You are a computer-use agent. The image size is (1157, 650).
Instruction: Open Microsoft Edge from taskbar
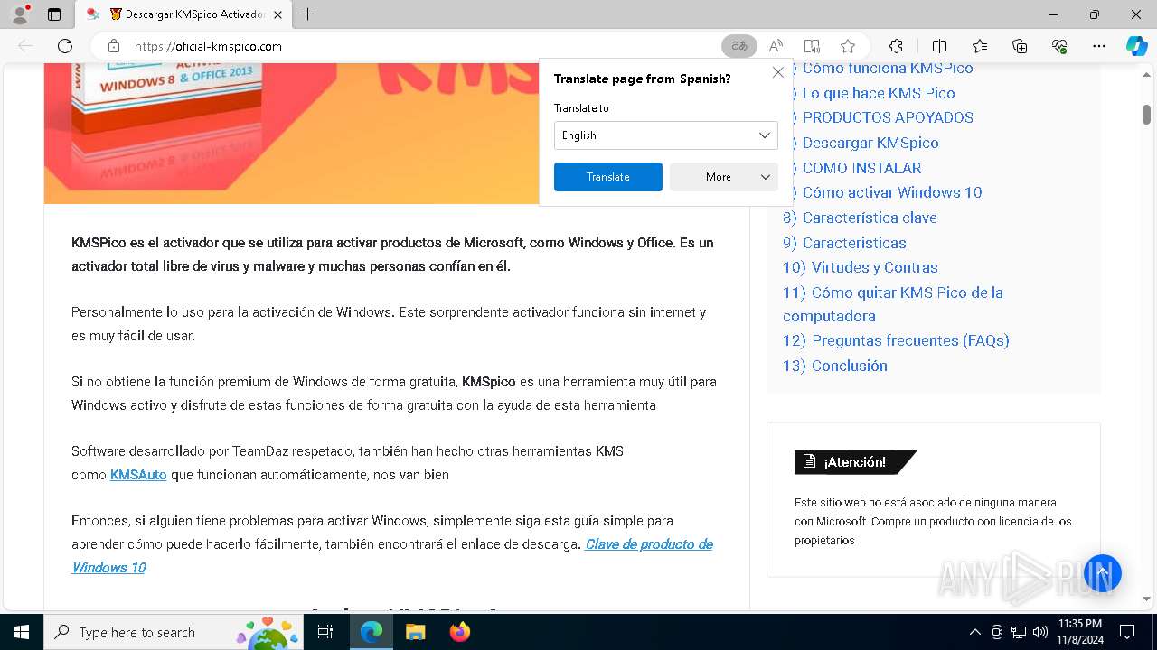pyautogui.click(x=372, y=632)
